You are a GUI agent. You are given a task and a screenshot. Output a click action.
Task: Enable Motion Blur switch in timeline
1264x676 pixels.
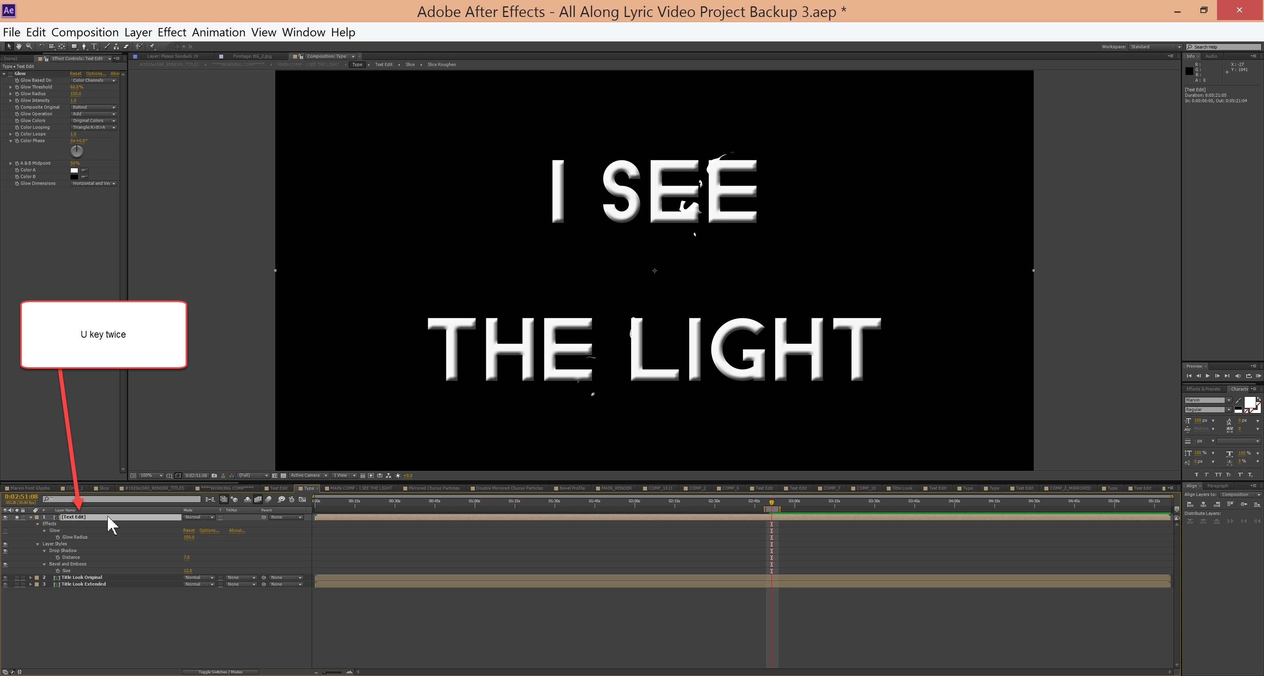pyautogui.click(x=268, y=499)
